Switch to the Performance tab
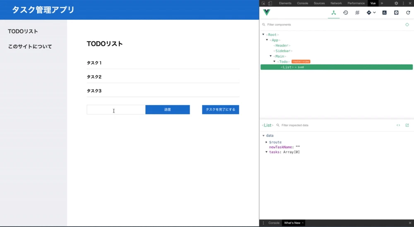The image size is (414, 227). point(356,3)
